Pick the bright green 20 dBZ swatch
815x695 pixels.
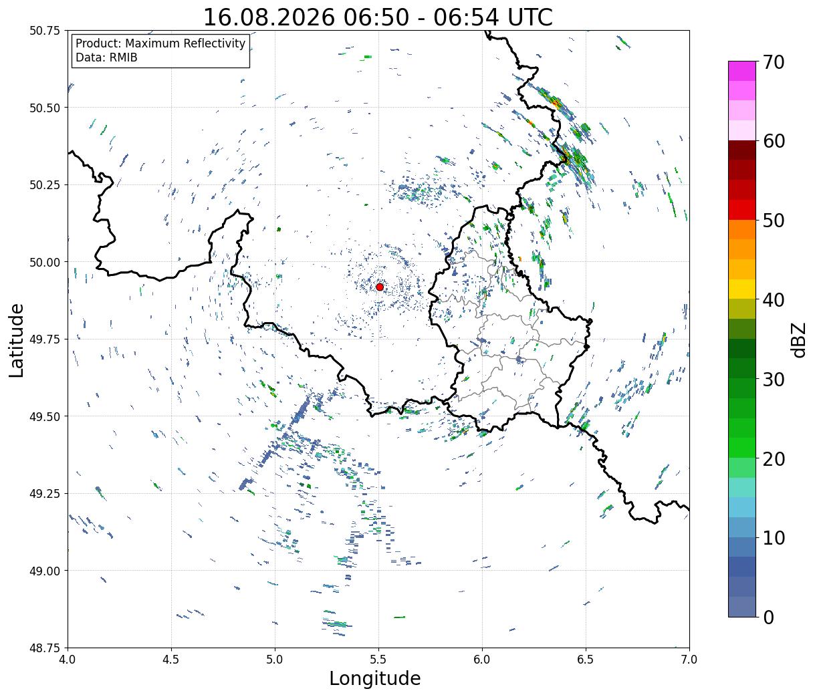coord(742,447)
